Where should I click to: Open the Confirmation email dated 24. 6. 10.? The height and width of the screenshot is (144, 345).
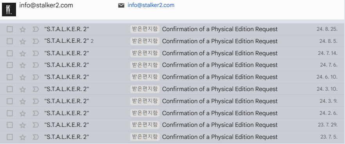[x=172, y=77]
